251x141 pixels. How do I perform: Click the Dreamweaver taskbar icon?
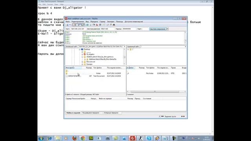click(x=91, y=138)
